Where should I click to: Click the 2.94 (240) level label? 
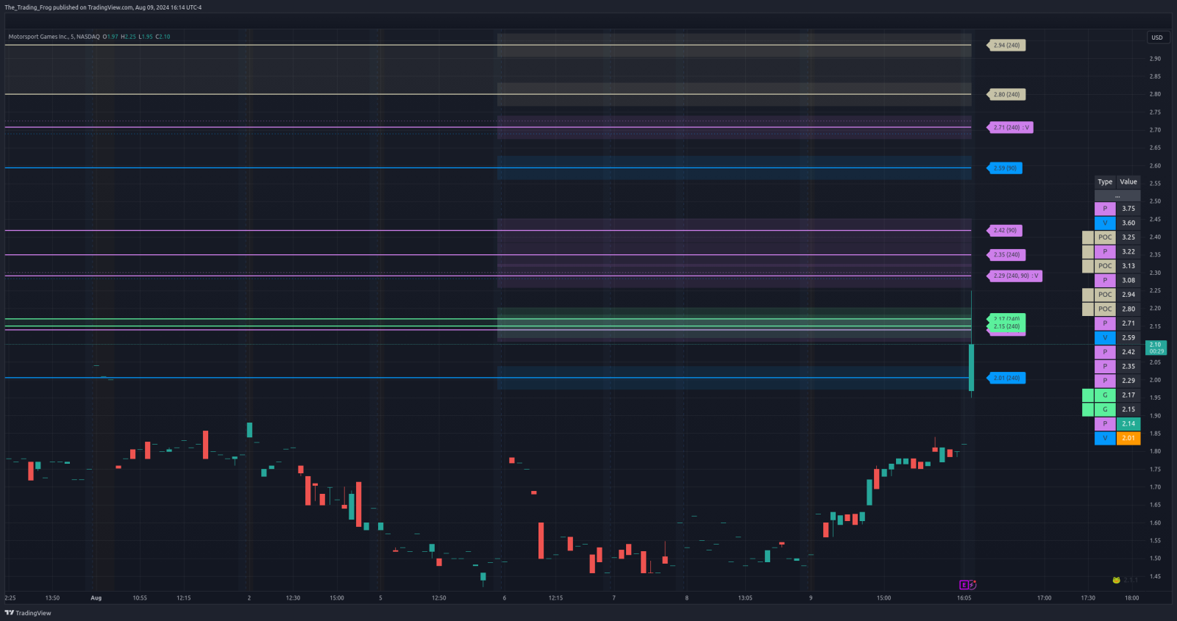pyautogui.click(x=1006, y=46)
